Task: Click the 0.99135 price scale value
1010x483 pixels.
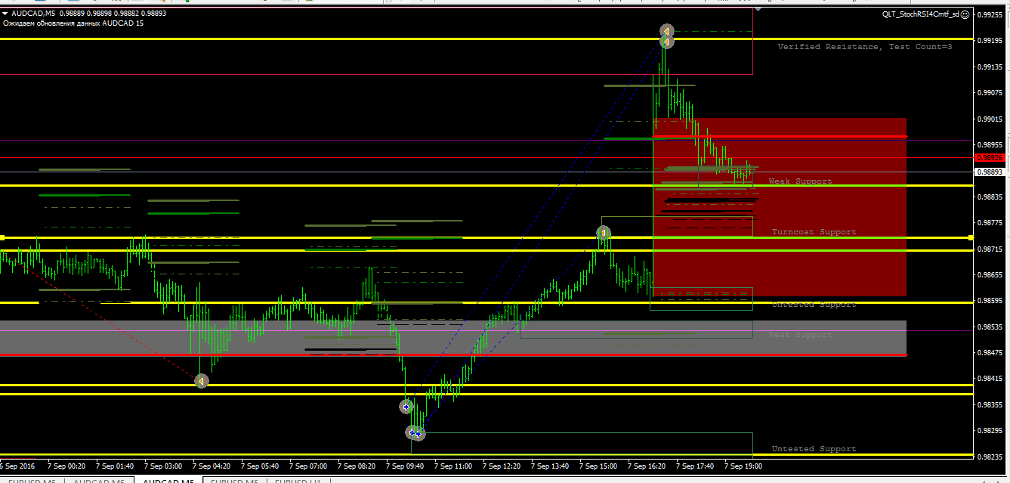Action: (x=990, y=67)
